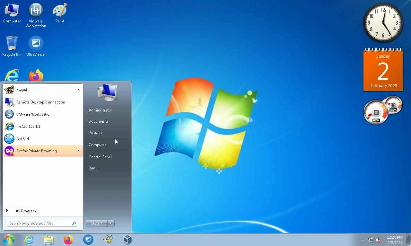Click the Windows Start orb

coord(9,240)
